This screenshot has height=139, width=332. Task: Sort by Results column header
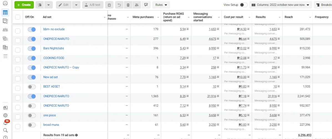261,17
